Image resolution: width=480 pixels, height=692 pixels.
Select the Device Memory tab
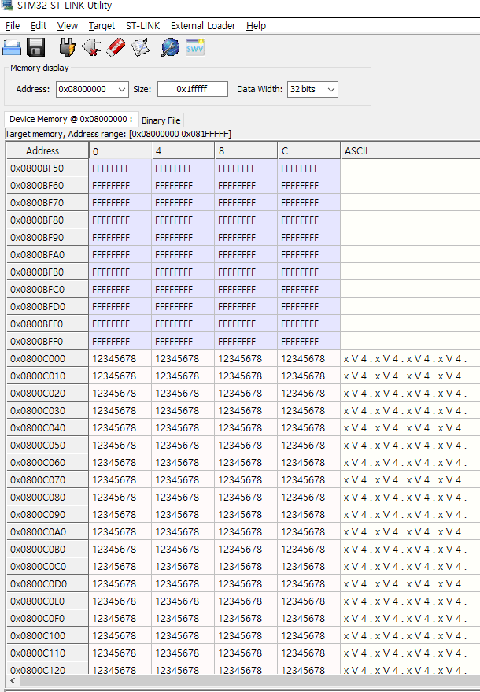pos(71,119)
